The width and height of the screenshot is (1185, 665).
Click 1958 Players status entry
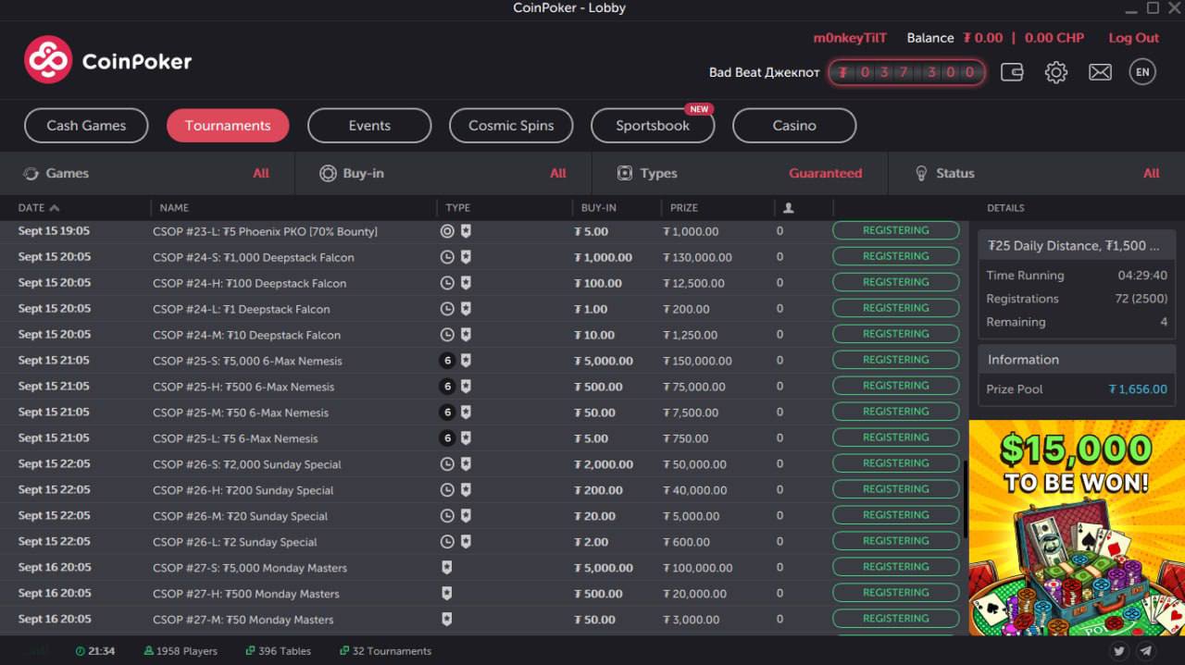coord(181,651)
